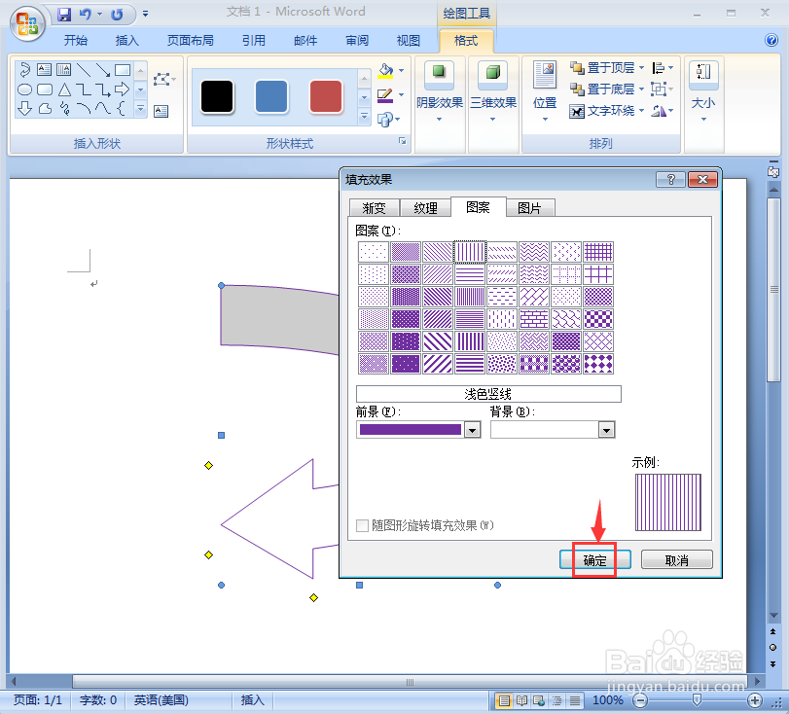Confirm with the 确定 button
Screen dimensions: 789x714
click(594, 560)
